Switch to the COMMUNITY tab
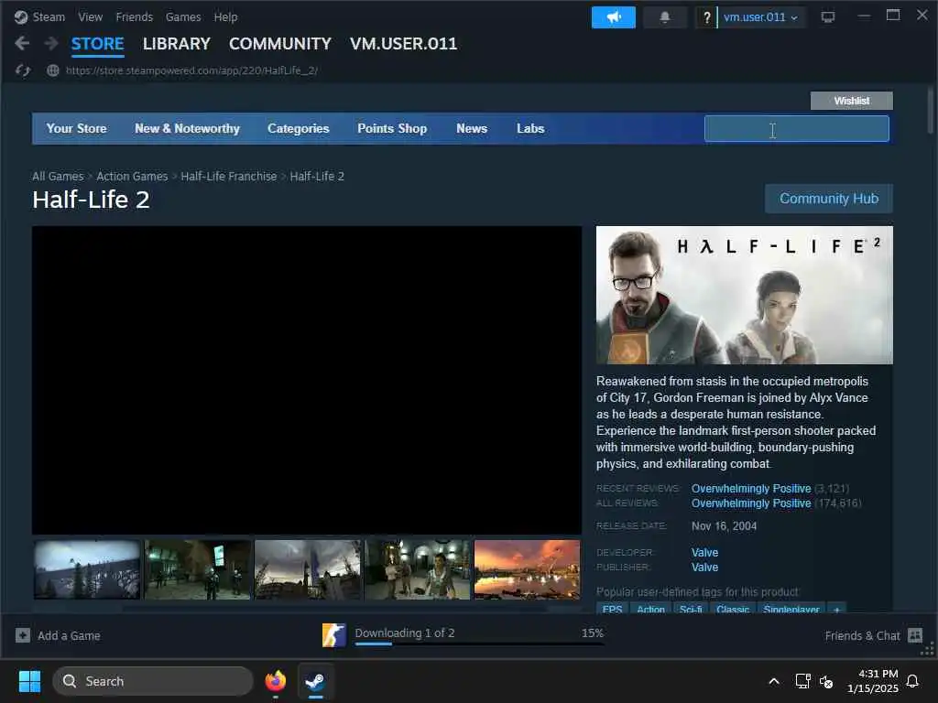This screenshot has height=703, width=938. click(280, 44)
